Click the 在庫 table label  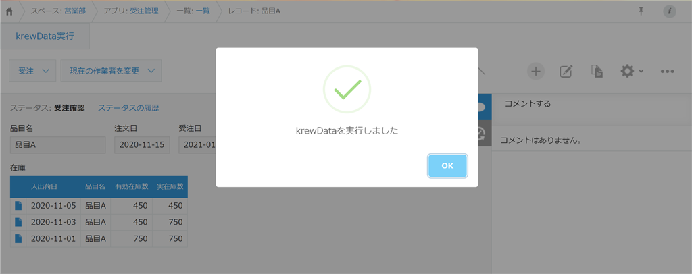pyautogui.click(x=16, y=167)
